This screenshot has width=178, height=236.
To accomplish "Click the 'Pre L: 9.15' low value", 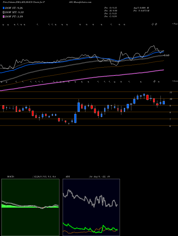I will (x=111, y=14).
